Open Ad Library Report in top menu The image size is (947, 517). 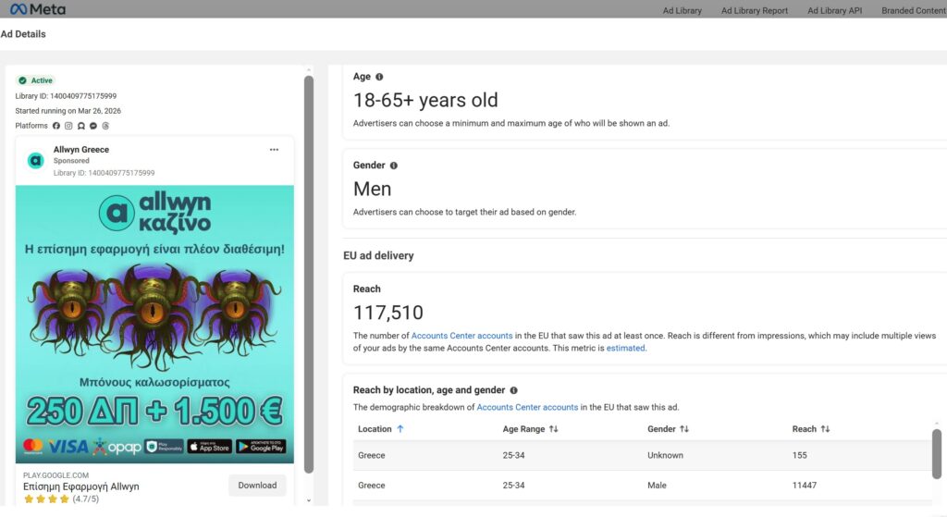pos(755,11)
